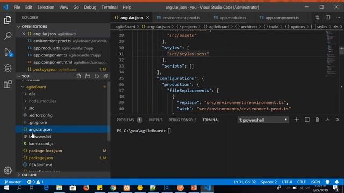344x193 pixels.
Task: Open the Debug view in activity bar
Action: point(8,68)
